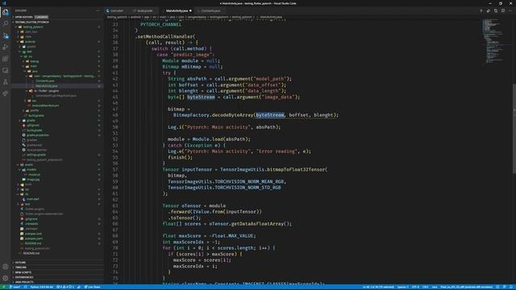Click the UTF-8 encoding status item
The image size is (516, 290).
point(415,287)
